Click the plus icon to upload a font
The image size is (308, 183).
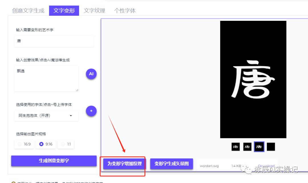point(91,111)
